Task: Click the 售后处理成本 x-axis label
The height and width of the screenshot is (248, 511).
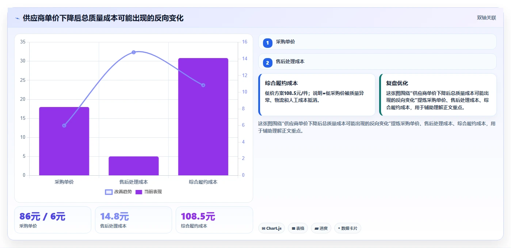Action: tap(134, 182)
